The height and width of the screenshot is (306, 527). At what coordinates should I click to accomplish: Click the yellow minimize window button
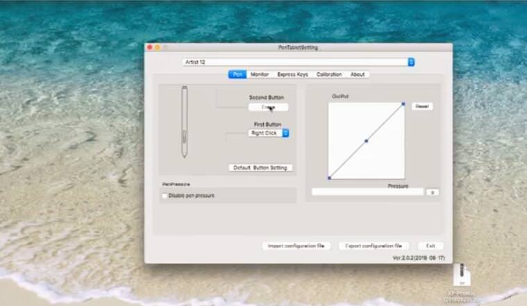click(x=157, y=47)
